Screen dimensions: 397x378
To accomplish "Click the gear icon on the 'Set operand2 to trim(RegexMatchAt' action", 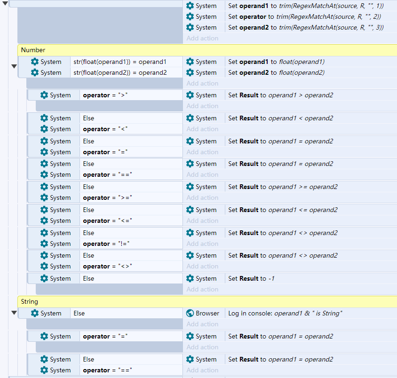I will pyautogui.click(x=190, y=27).
